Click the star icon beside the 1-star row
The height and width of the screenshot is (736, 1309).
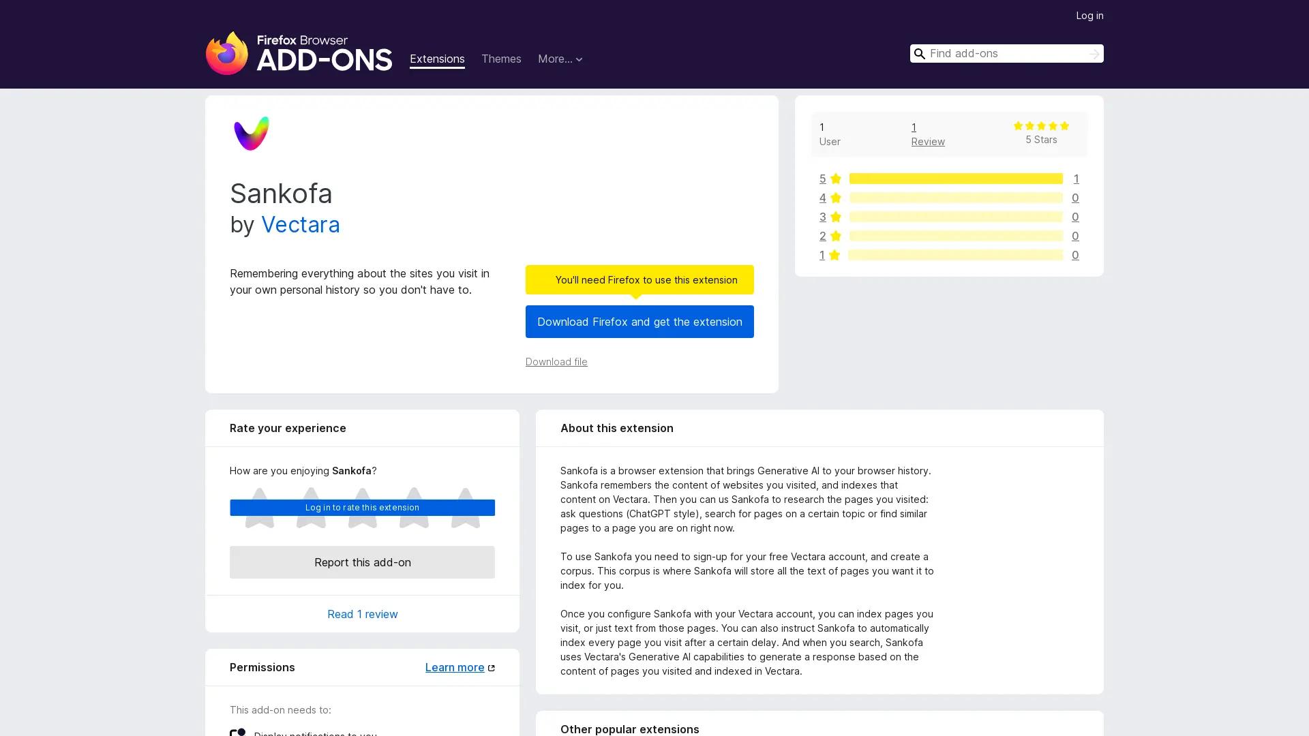tap(834, 255)
